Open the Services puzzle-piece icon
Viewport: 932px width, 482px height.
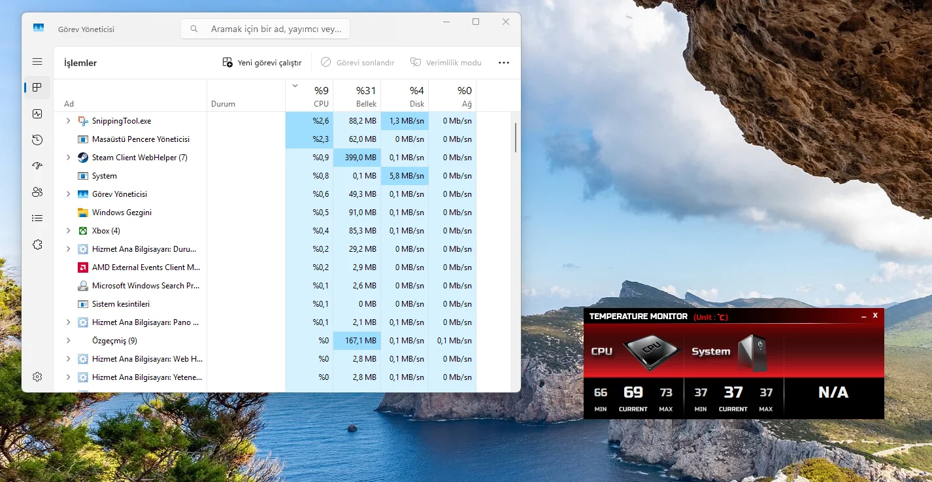37,245
